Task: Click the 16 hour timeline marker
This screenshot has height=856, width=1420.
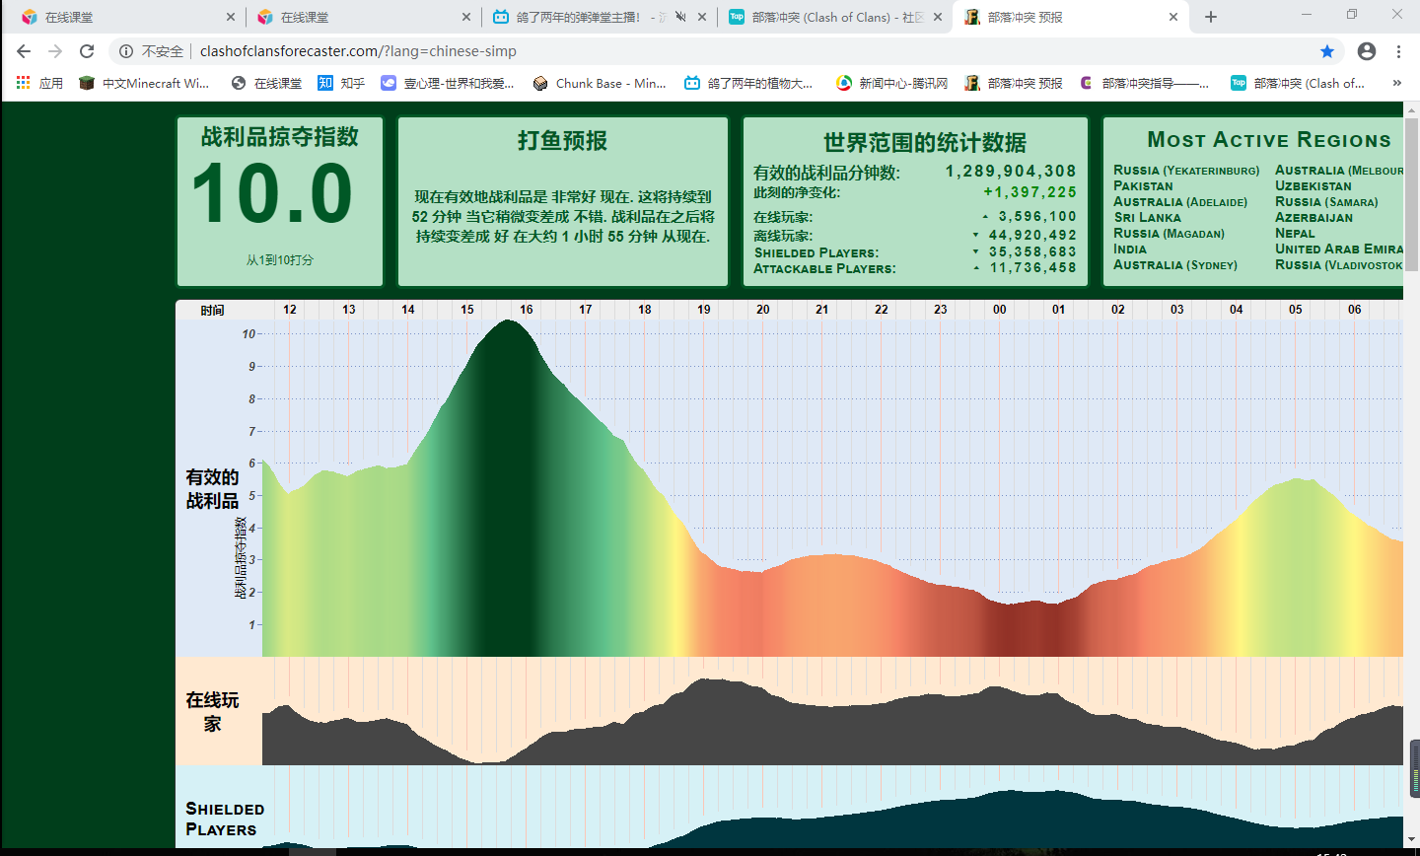Action: pyautogui.click(x=527, y=310)
